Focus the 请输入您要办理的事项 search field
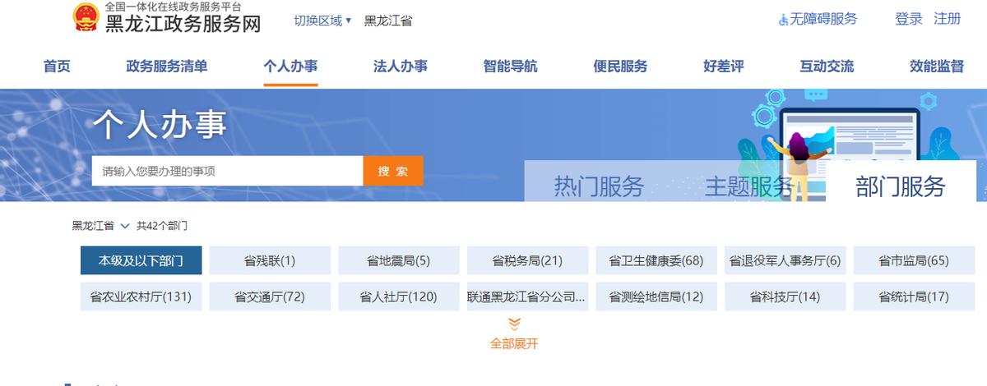Image resolution: width=987 pixels, height=386 pixels. [x=228, y=171]
